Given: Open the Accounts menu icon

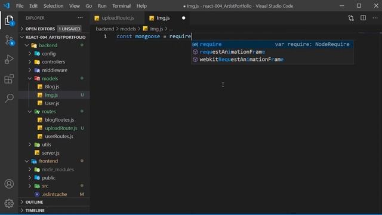Looking at the screenshot, I should 9,184.
